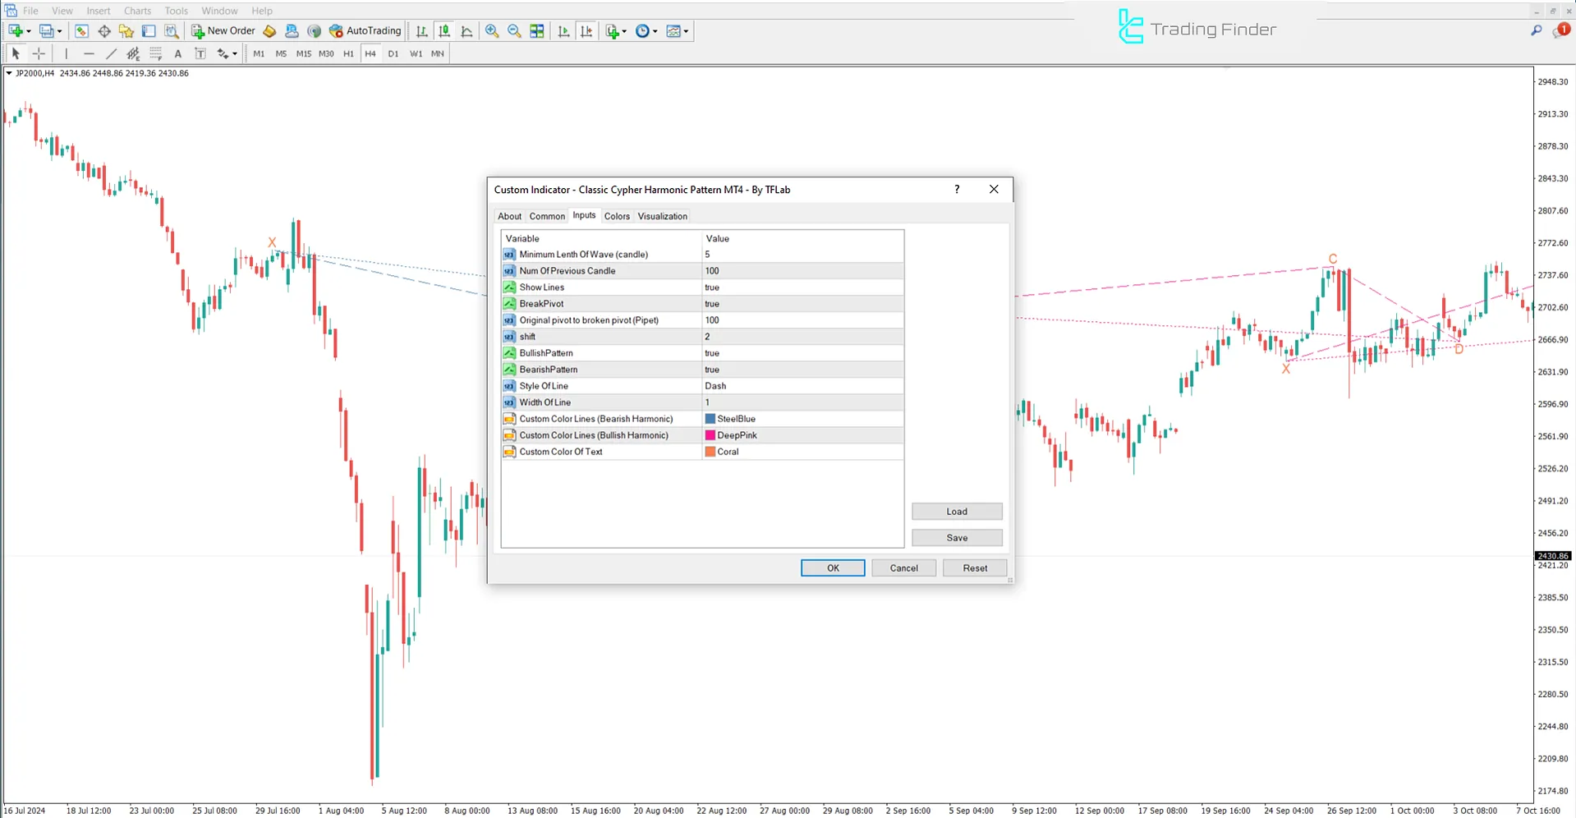Open a New Order window
Viewport: 1576px width, 818px height.
[223, 30]
